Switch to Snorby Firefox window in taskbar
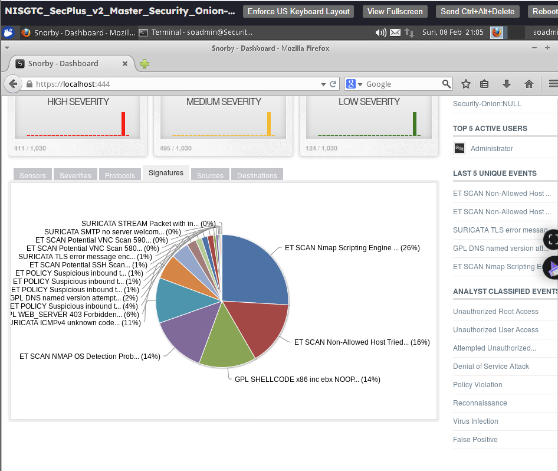Viewport: 558px width, 471px height. coord(78,32)
